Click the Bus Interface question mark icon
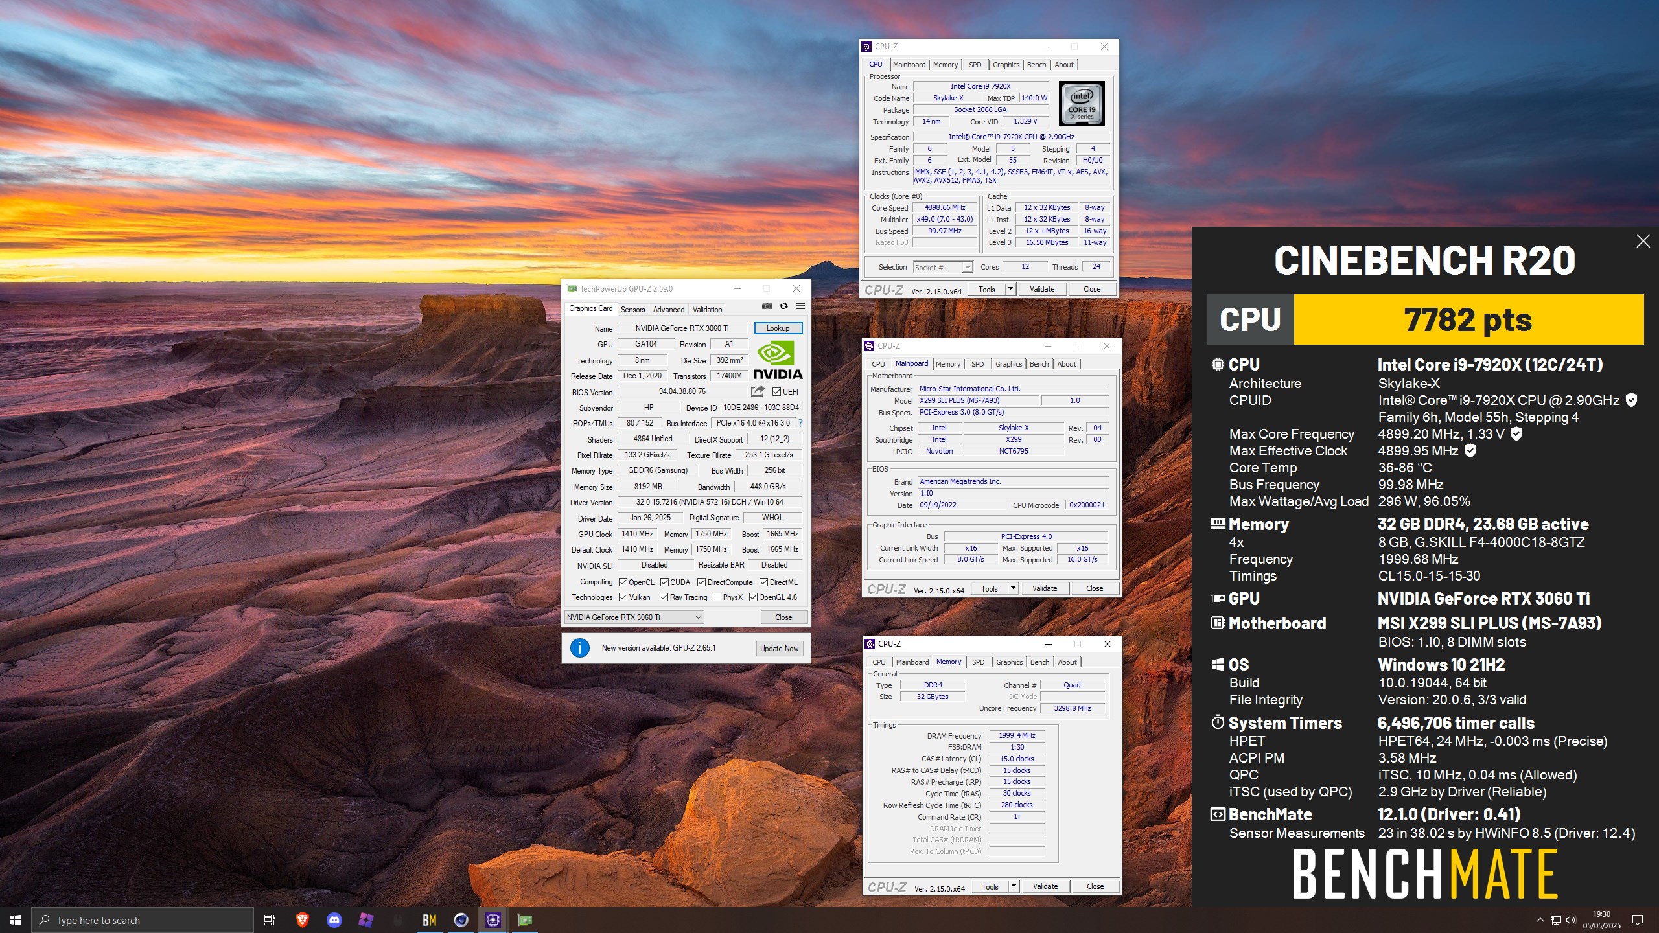 800,423
